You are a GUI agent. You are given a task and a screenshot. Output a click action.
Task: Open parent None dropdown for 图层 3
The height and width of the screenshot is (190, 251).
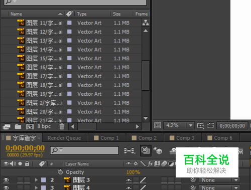(x=219, y=180)
